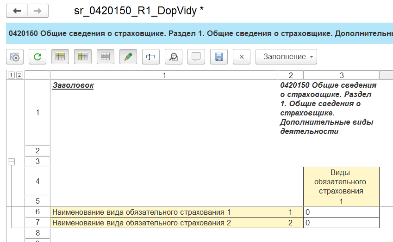Toggle the pencil edit mode button
Viewport: 393px width, 242px height.
[x=128, y=57]
